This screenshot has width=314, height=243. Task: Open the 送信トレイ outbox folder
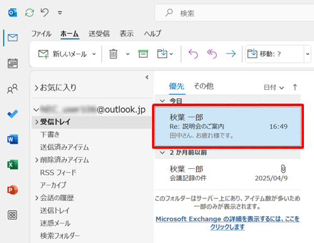click(55, 210)
